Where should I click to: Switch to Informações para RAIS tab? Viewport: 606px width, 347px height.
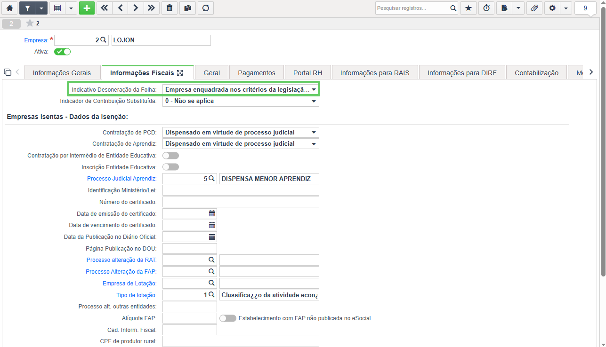click(375, 72)
